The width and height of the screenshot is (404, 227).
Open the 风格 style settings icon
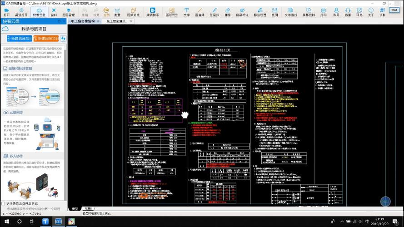click(x=359, y=12)
